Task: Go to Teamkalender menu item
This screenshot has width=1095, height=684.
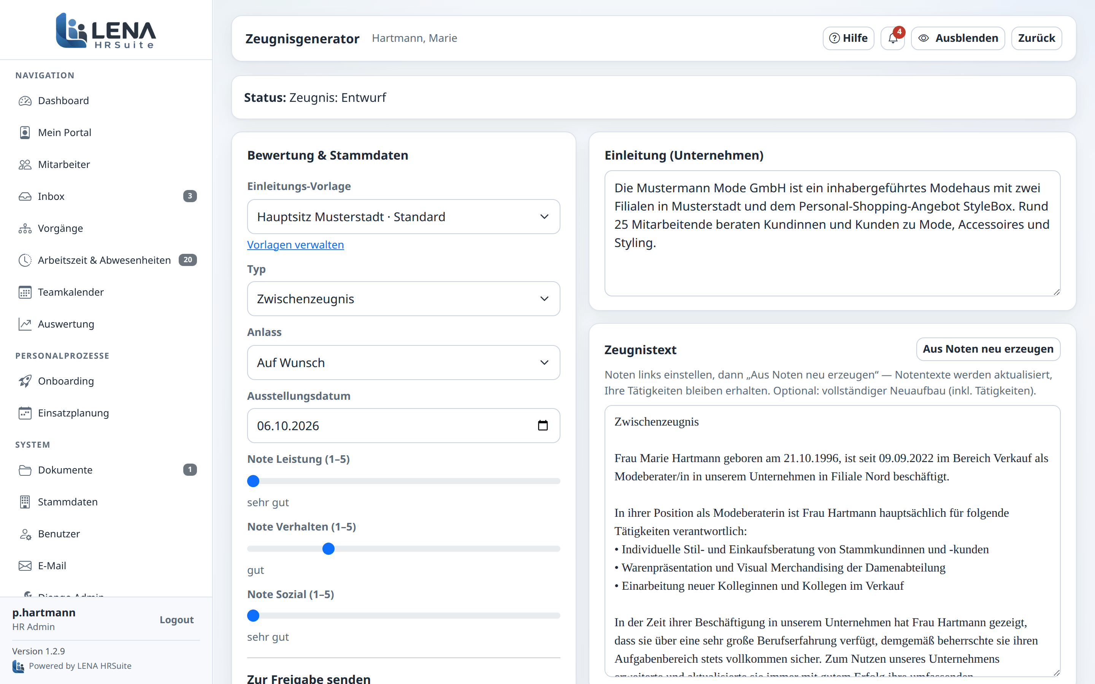Action: (x=107, y=292)
